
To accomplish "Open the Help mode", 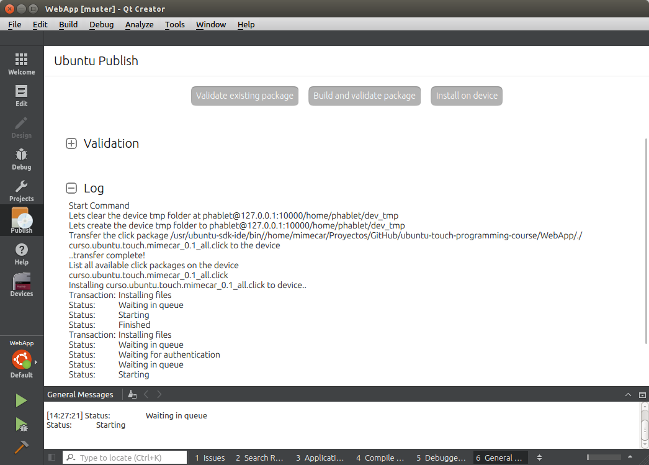I will coord(22,255).
